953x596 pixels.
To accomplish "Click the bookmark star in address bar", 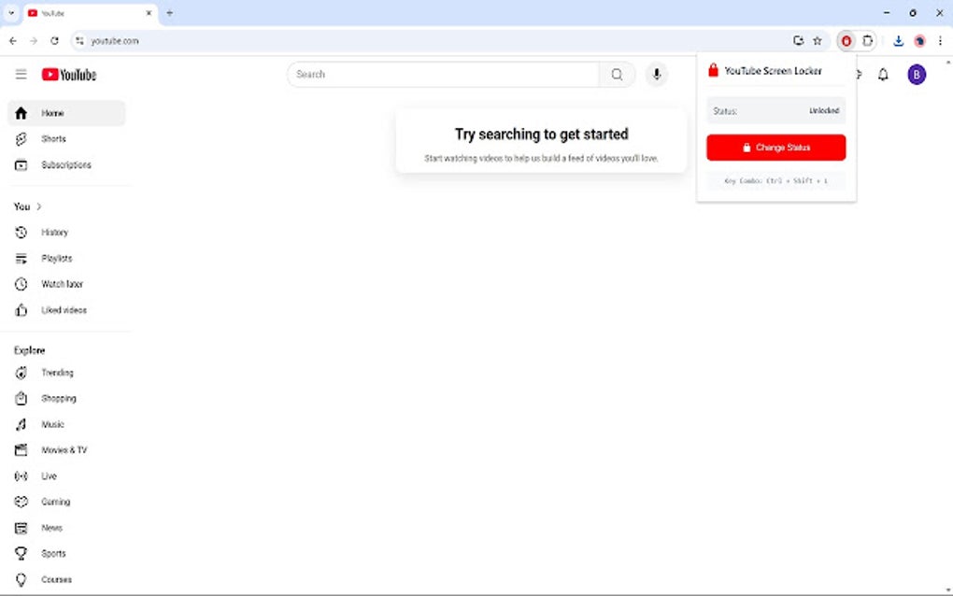I will click(818, 40).
